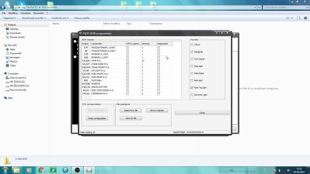
Task: Open the Visualizza menu
Action: (x=26, y=13)
